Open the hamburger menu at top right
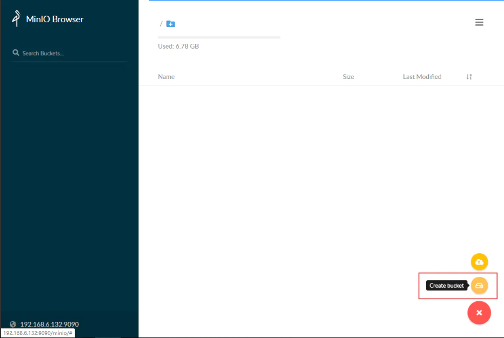Image resolution: width=504 pixels, height=338 pixels. tap(479, 22)
